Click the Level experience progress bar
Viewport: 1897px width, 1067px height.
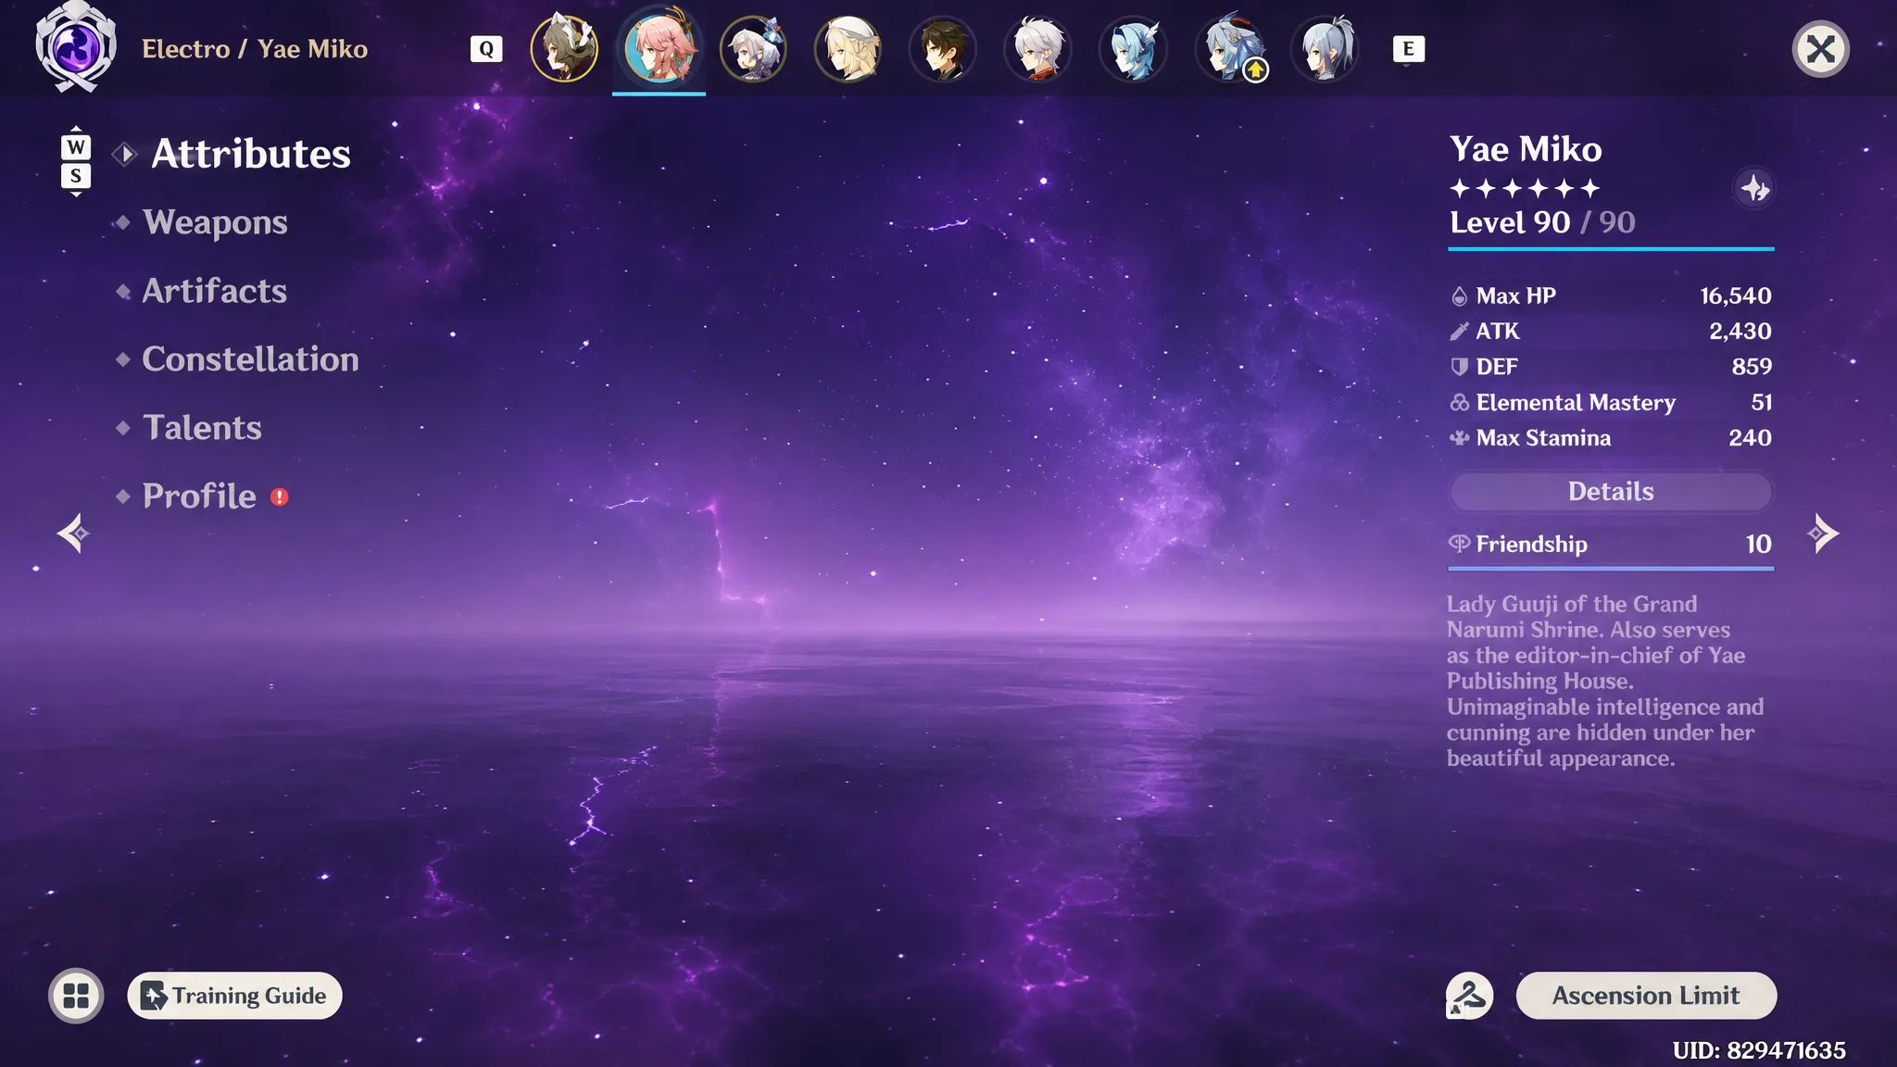tap(1611, 249)
